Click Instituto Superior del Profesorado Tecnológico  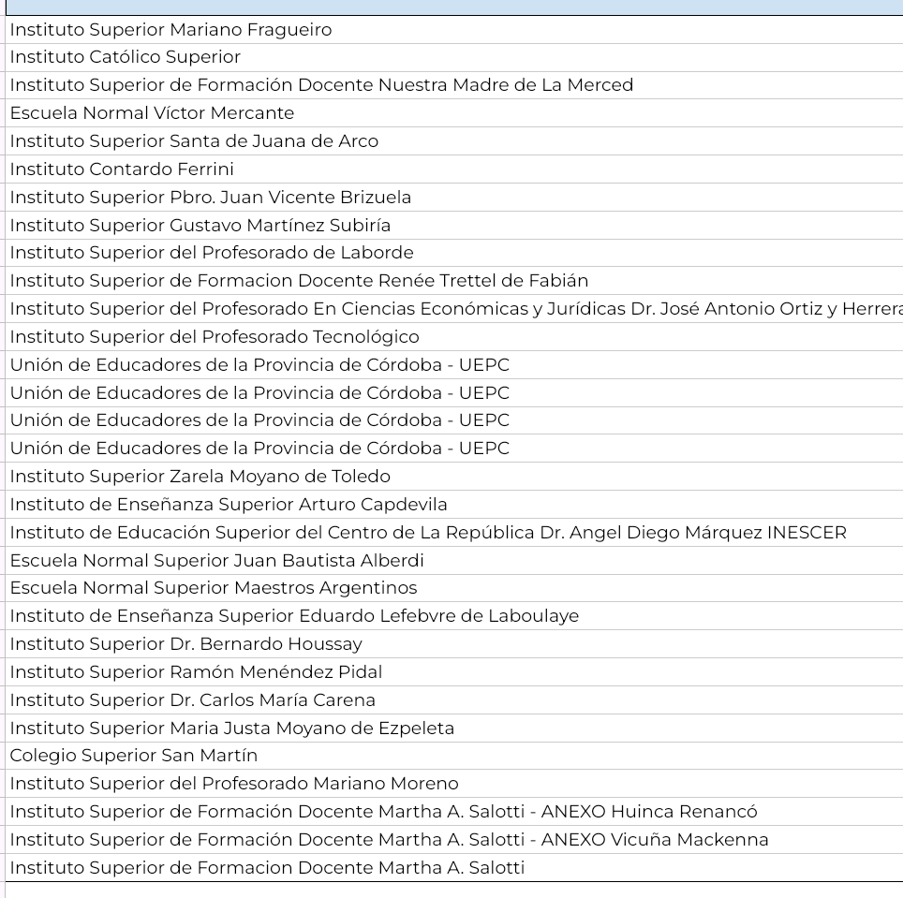(x=454, y=337)
